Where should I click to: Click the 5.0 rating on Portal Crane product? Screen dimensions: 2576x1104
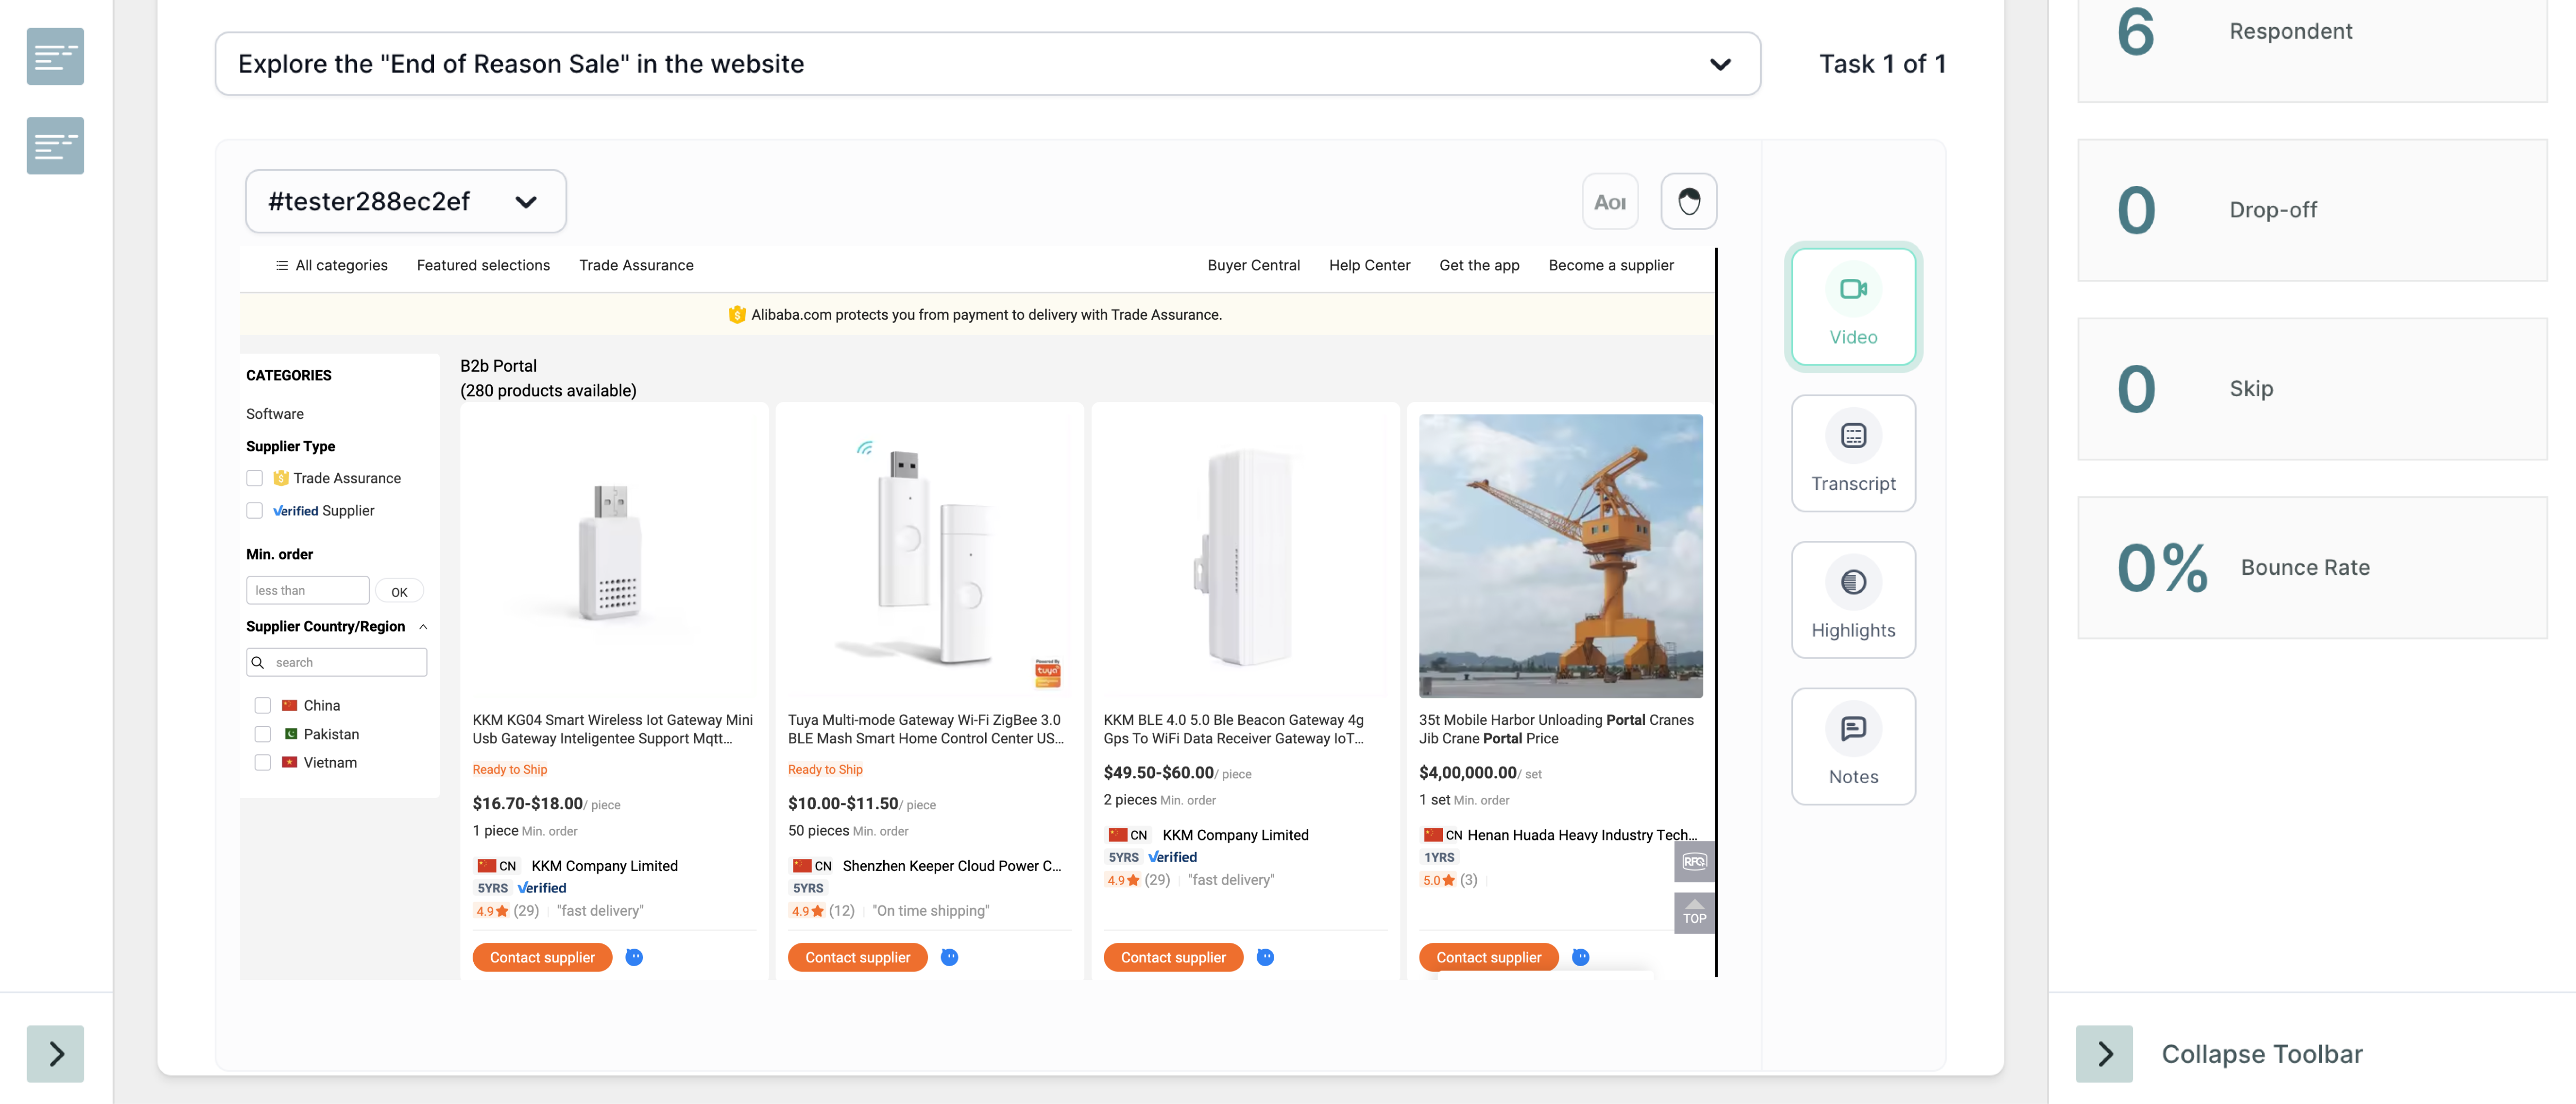1438,881
